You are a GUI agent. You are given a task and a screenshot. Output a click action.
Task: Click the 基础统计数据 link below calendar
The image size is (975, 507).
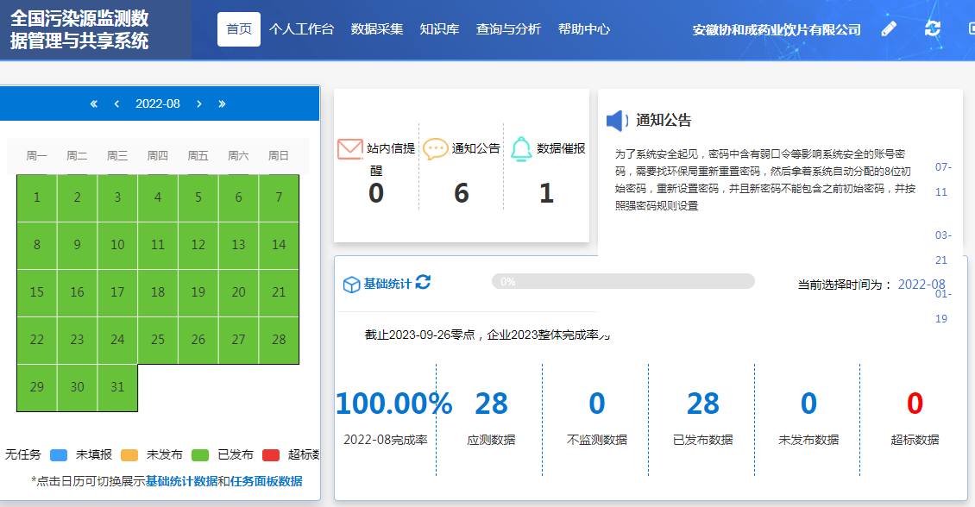coord(181,481)
